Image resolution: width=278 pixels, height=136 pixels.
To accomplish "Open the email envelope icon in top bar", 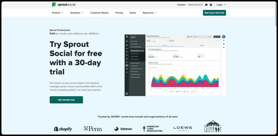I will [x=206, y=5].
